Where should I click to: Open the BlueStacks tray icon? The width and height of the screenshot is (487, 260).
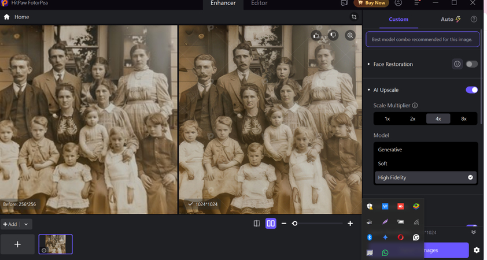click(416, 206)
